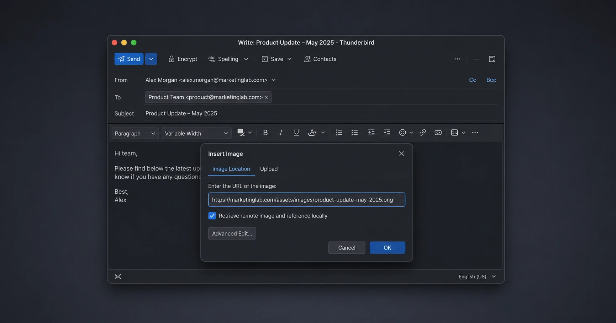Expand the insert image dropdown arrow
The image size is (616, 323).
pos(463,133)
